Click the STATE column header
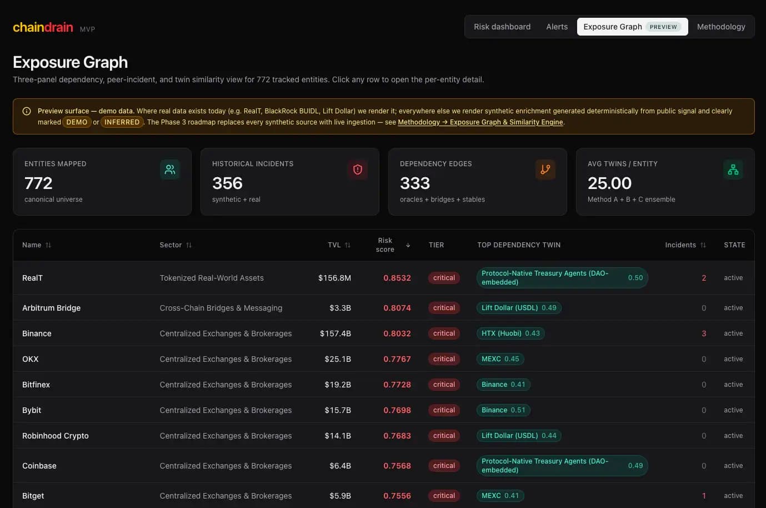Viewport: 766px width, 508px height. pos(734,245)
